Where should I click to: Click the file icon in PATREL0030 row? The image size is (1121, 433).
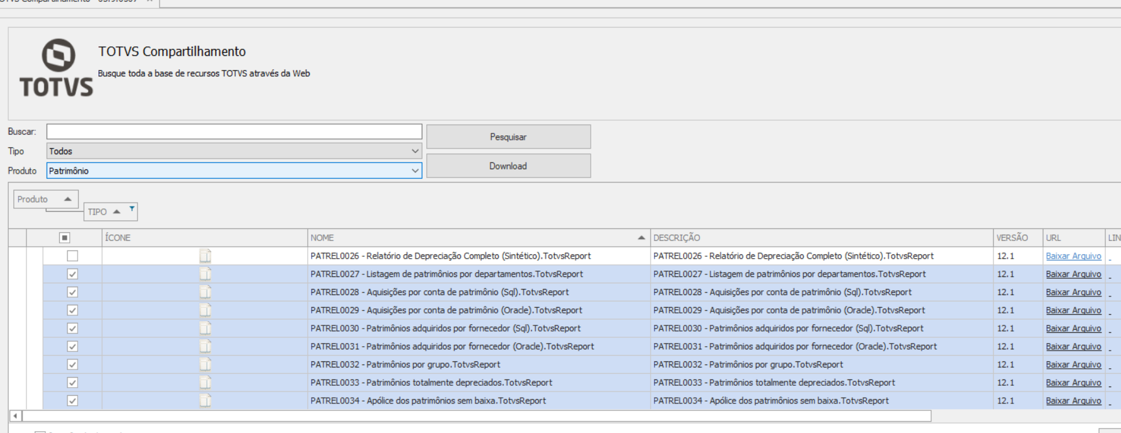point(205,328)
